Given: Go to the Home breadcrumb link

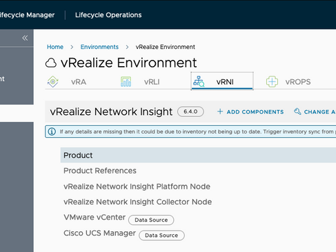Looking at the screenshot, I should coord(55,47).
